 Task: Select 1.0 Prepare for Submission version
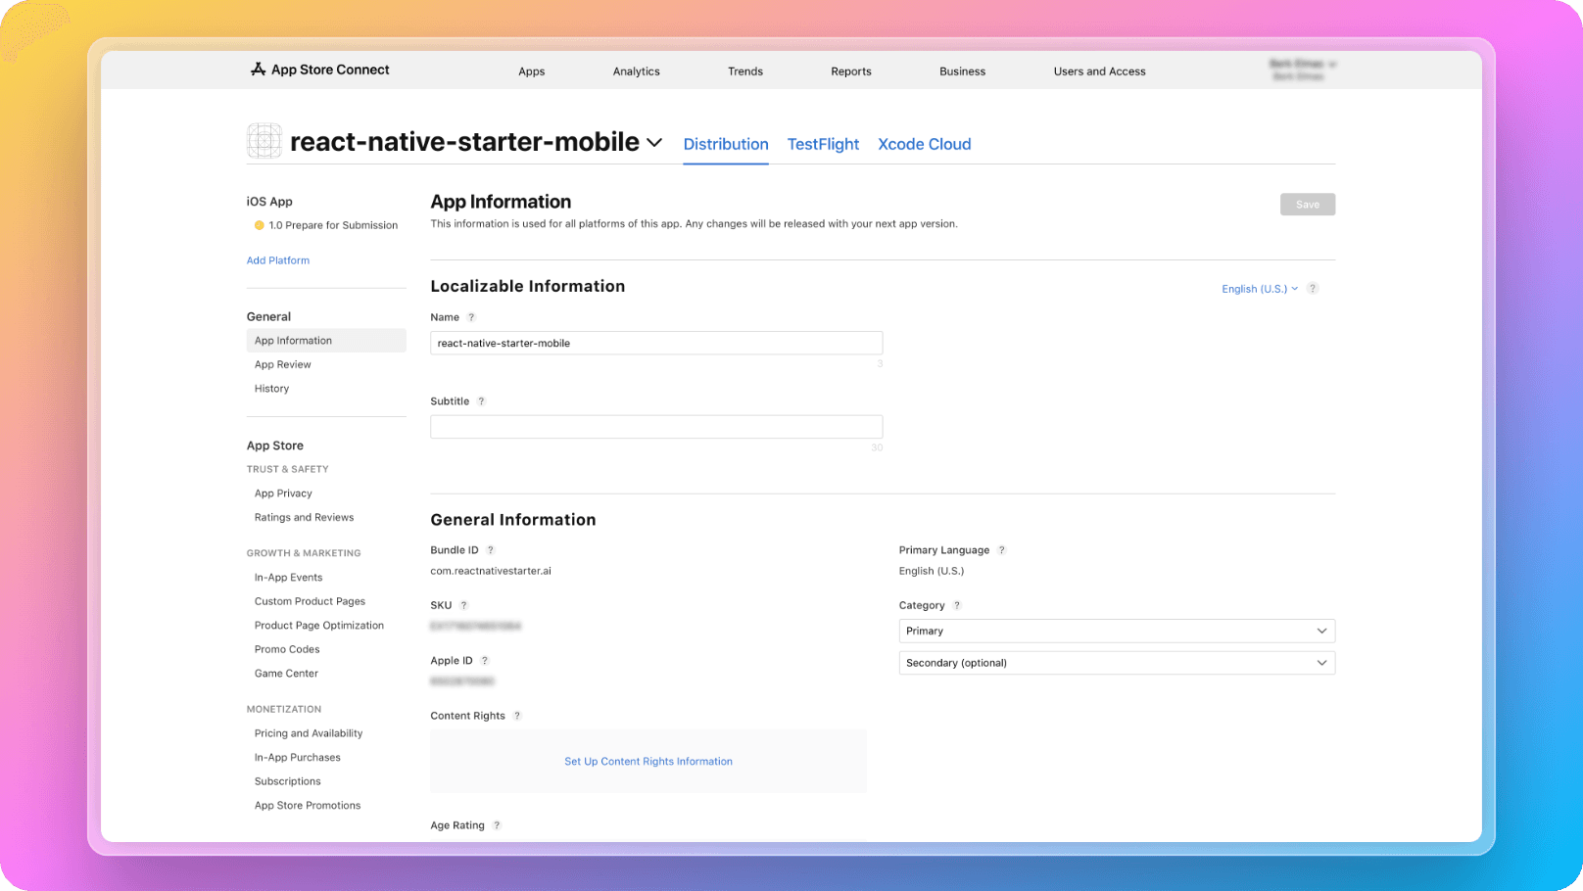click(333, 225)
